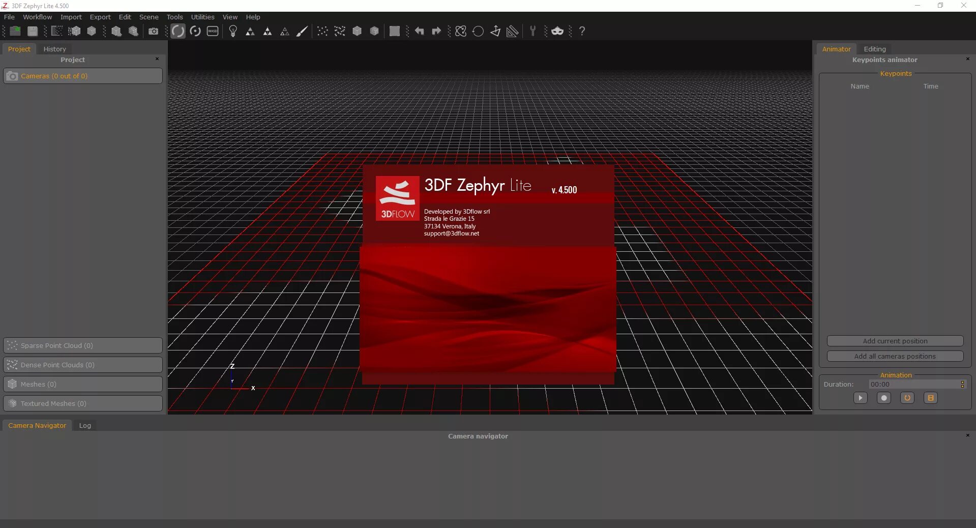
Task: Open the ruler and set-square measurement tool
Action: (x=513, y=31)
